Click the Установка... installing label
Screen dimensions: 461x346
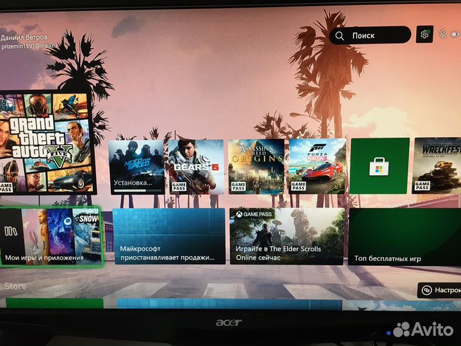click(133, 183)
